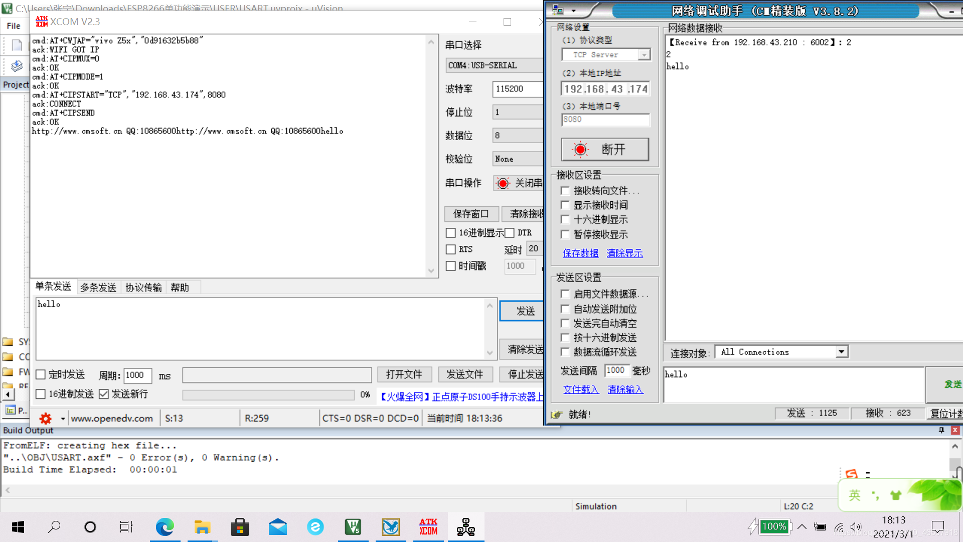Enable 显示接收时间 checkbox
The width and height of the screenshot is (963, 542).
click(x=565, y=205)
